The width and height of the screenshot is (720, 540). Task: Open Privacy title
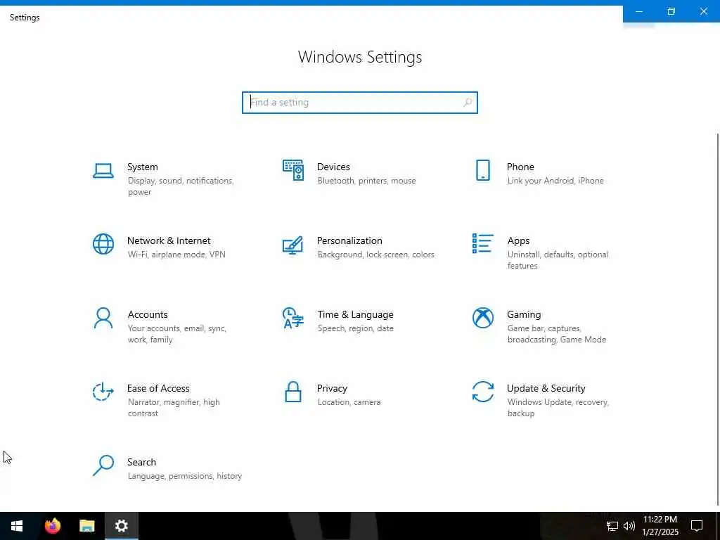(x=332, y=388)
